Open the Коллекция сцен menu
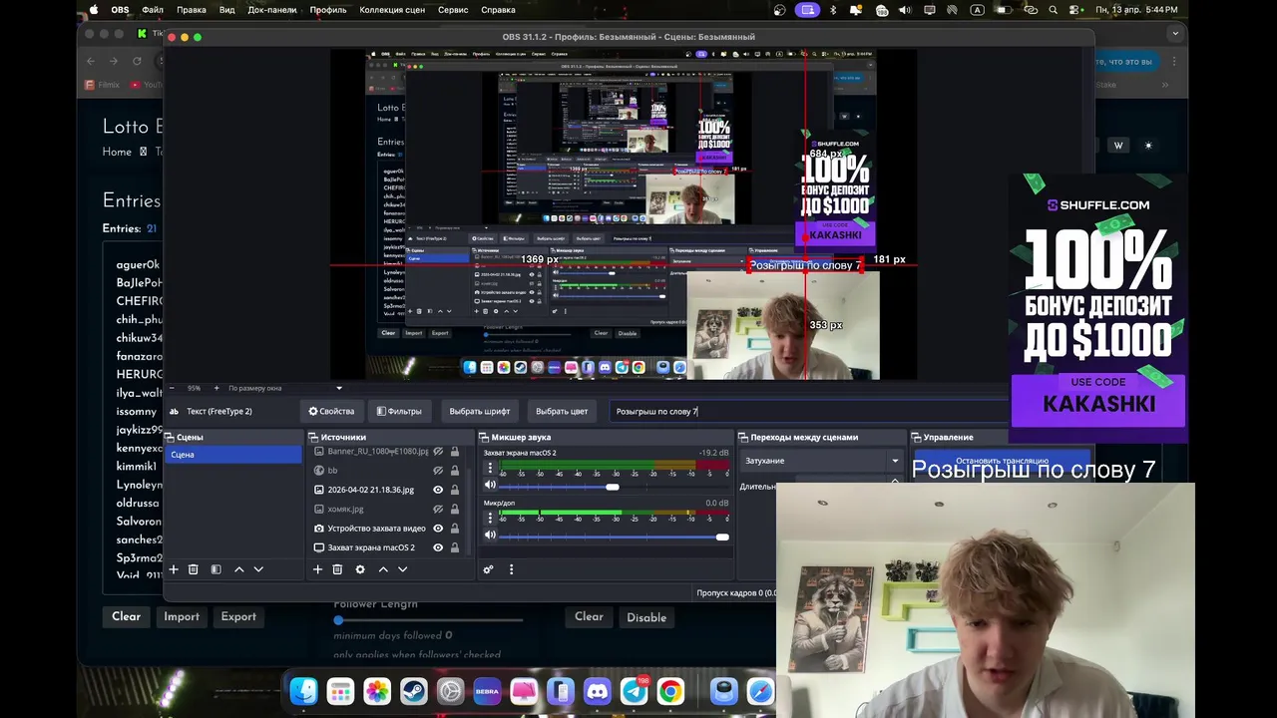Image resolution: width=1277 pixels, height=718 pixels. pyautogui.click(x=392, y=10)
